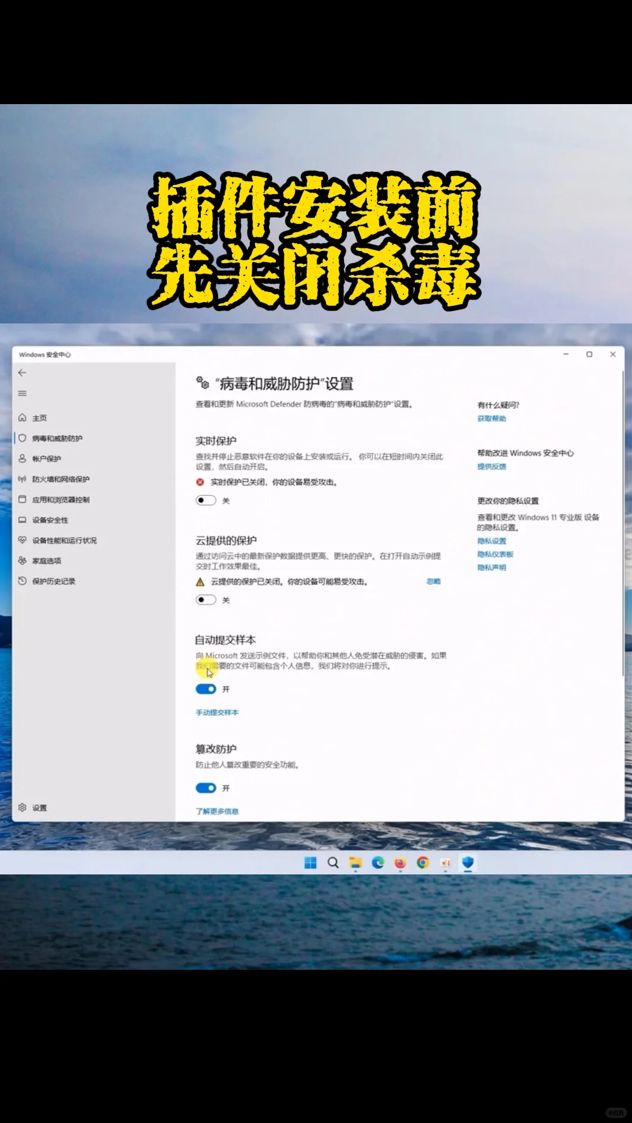Open the hamburger navigation menu
The image size is (632, 1123).
[22, 393]
